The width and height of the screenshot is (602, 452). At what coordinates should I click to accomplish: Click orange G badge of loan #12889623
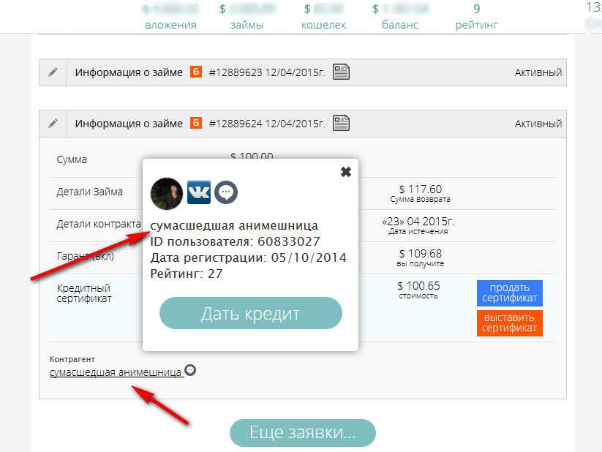[x=196, y=72]
